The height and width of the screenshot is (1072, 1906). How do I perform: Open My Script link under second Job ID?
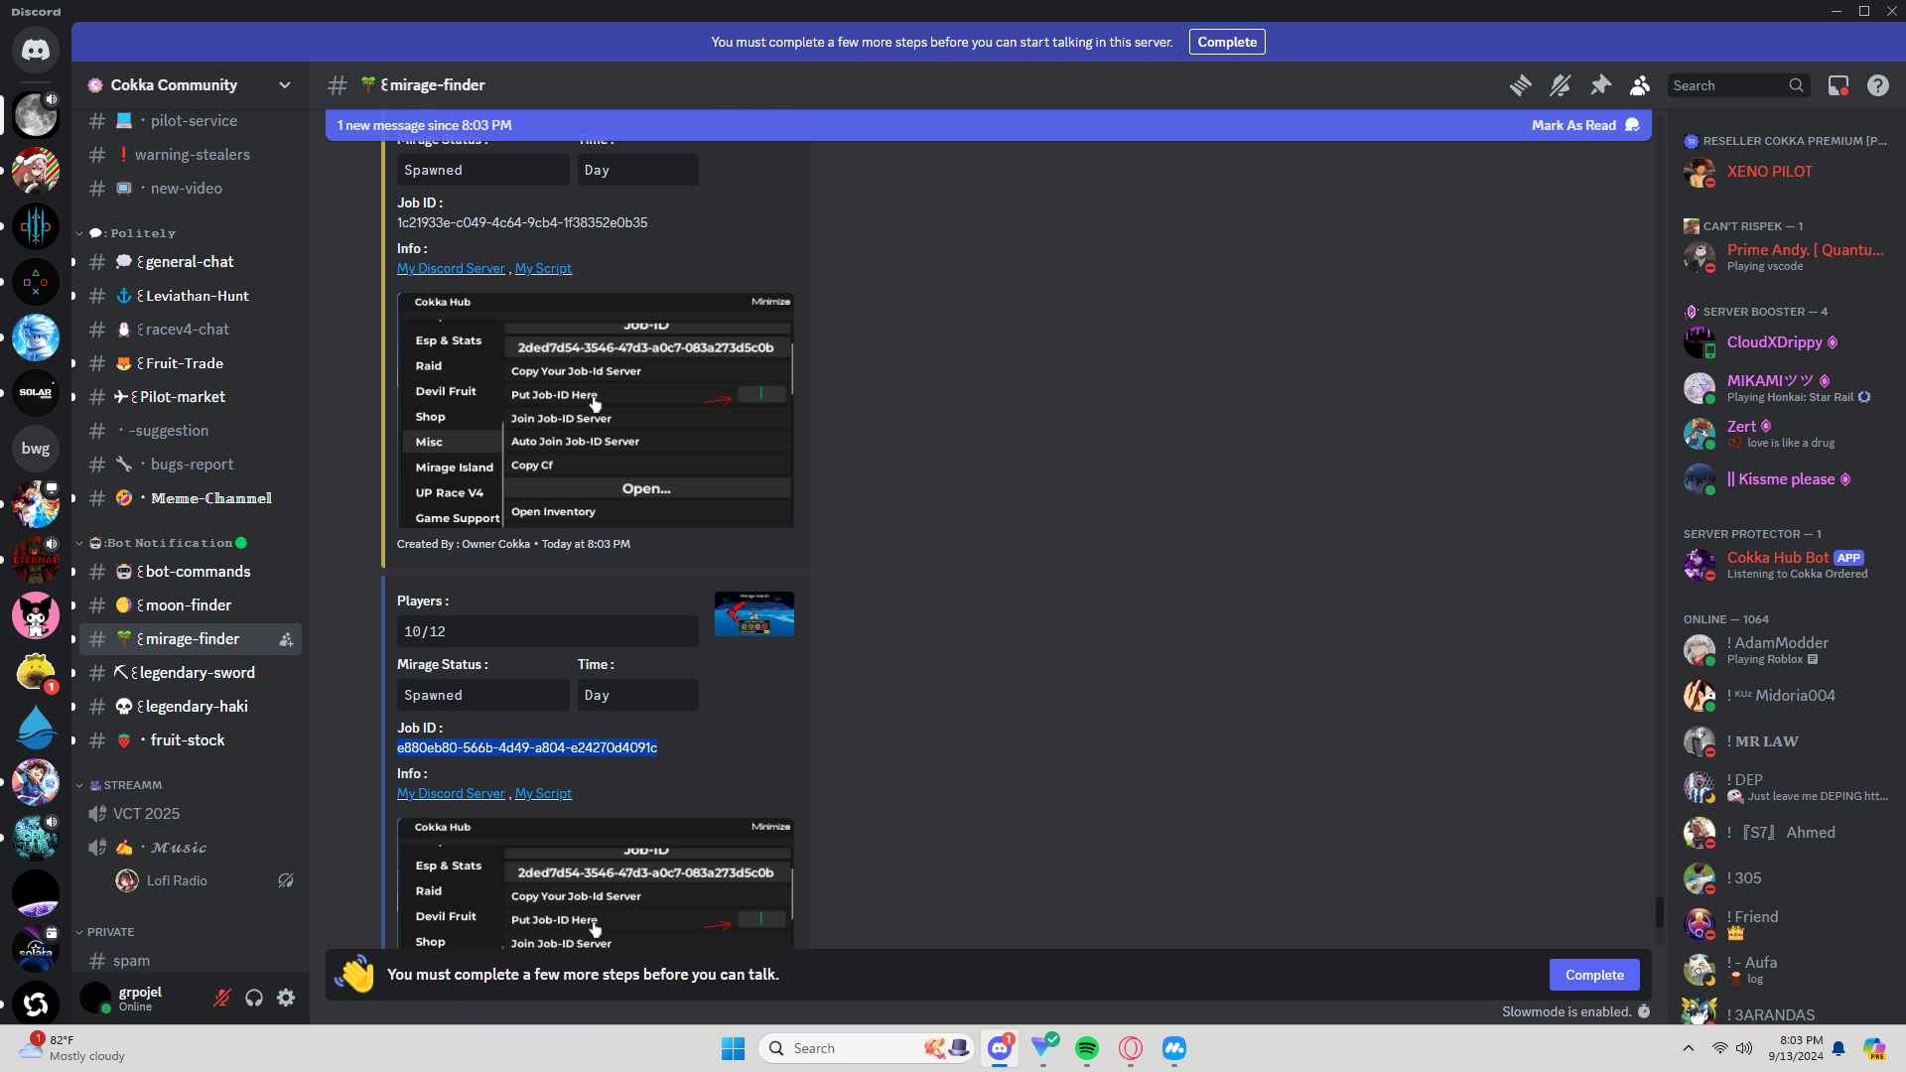(x=543, y=794)
